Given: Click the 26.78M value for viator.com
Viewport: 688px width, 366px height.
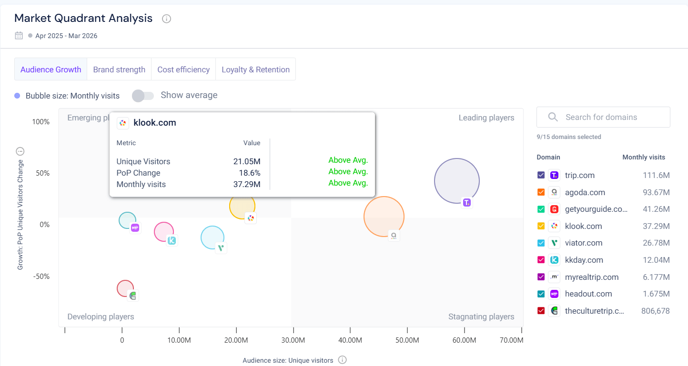Looking at the screenshot, I should [656, 243].
